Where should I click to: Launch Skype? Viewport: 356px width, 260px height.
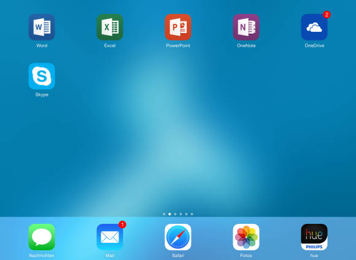point(42,76)
